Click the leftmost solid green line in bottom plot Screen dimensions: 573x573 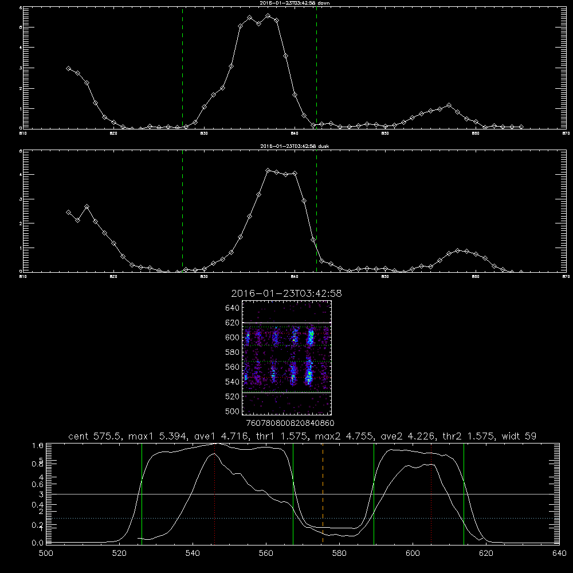coord(142,493)
